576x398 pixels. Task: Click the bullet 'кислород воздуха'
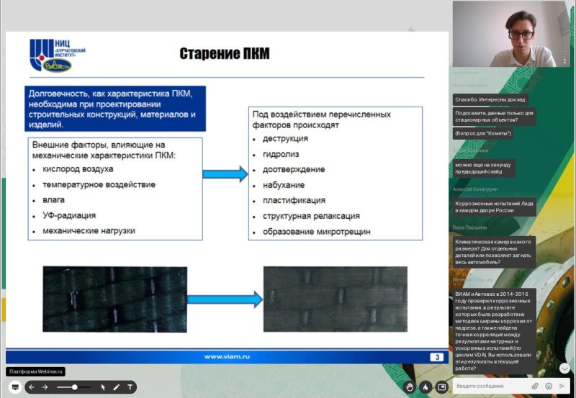coord(78,169)
